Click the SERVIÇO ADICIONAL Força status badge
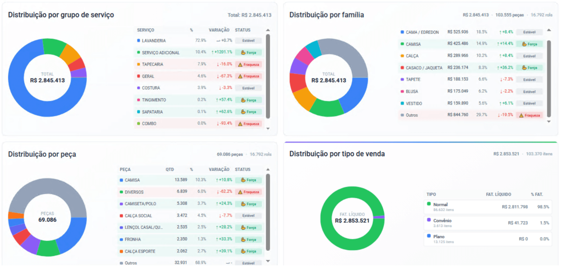Screen dimensions: 561x269 click(x=248, y=53)
